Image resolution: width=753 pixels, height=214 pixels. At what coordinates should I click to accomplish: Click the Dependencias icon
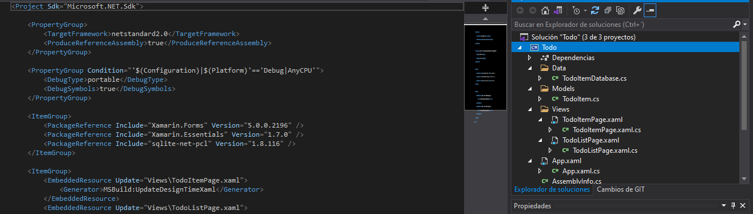pos(544,58)
